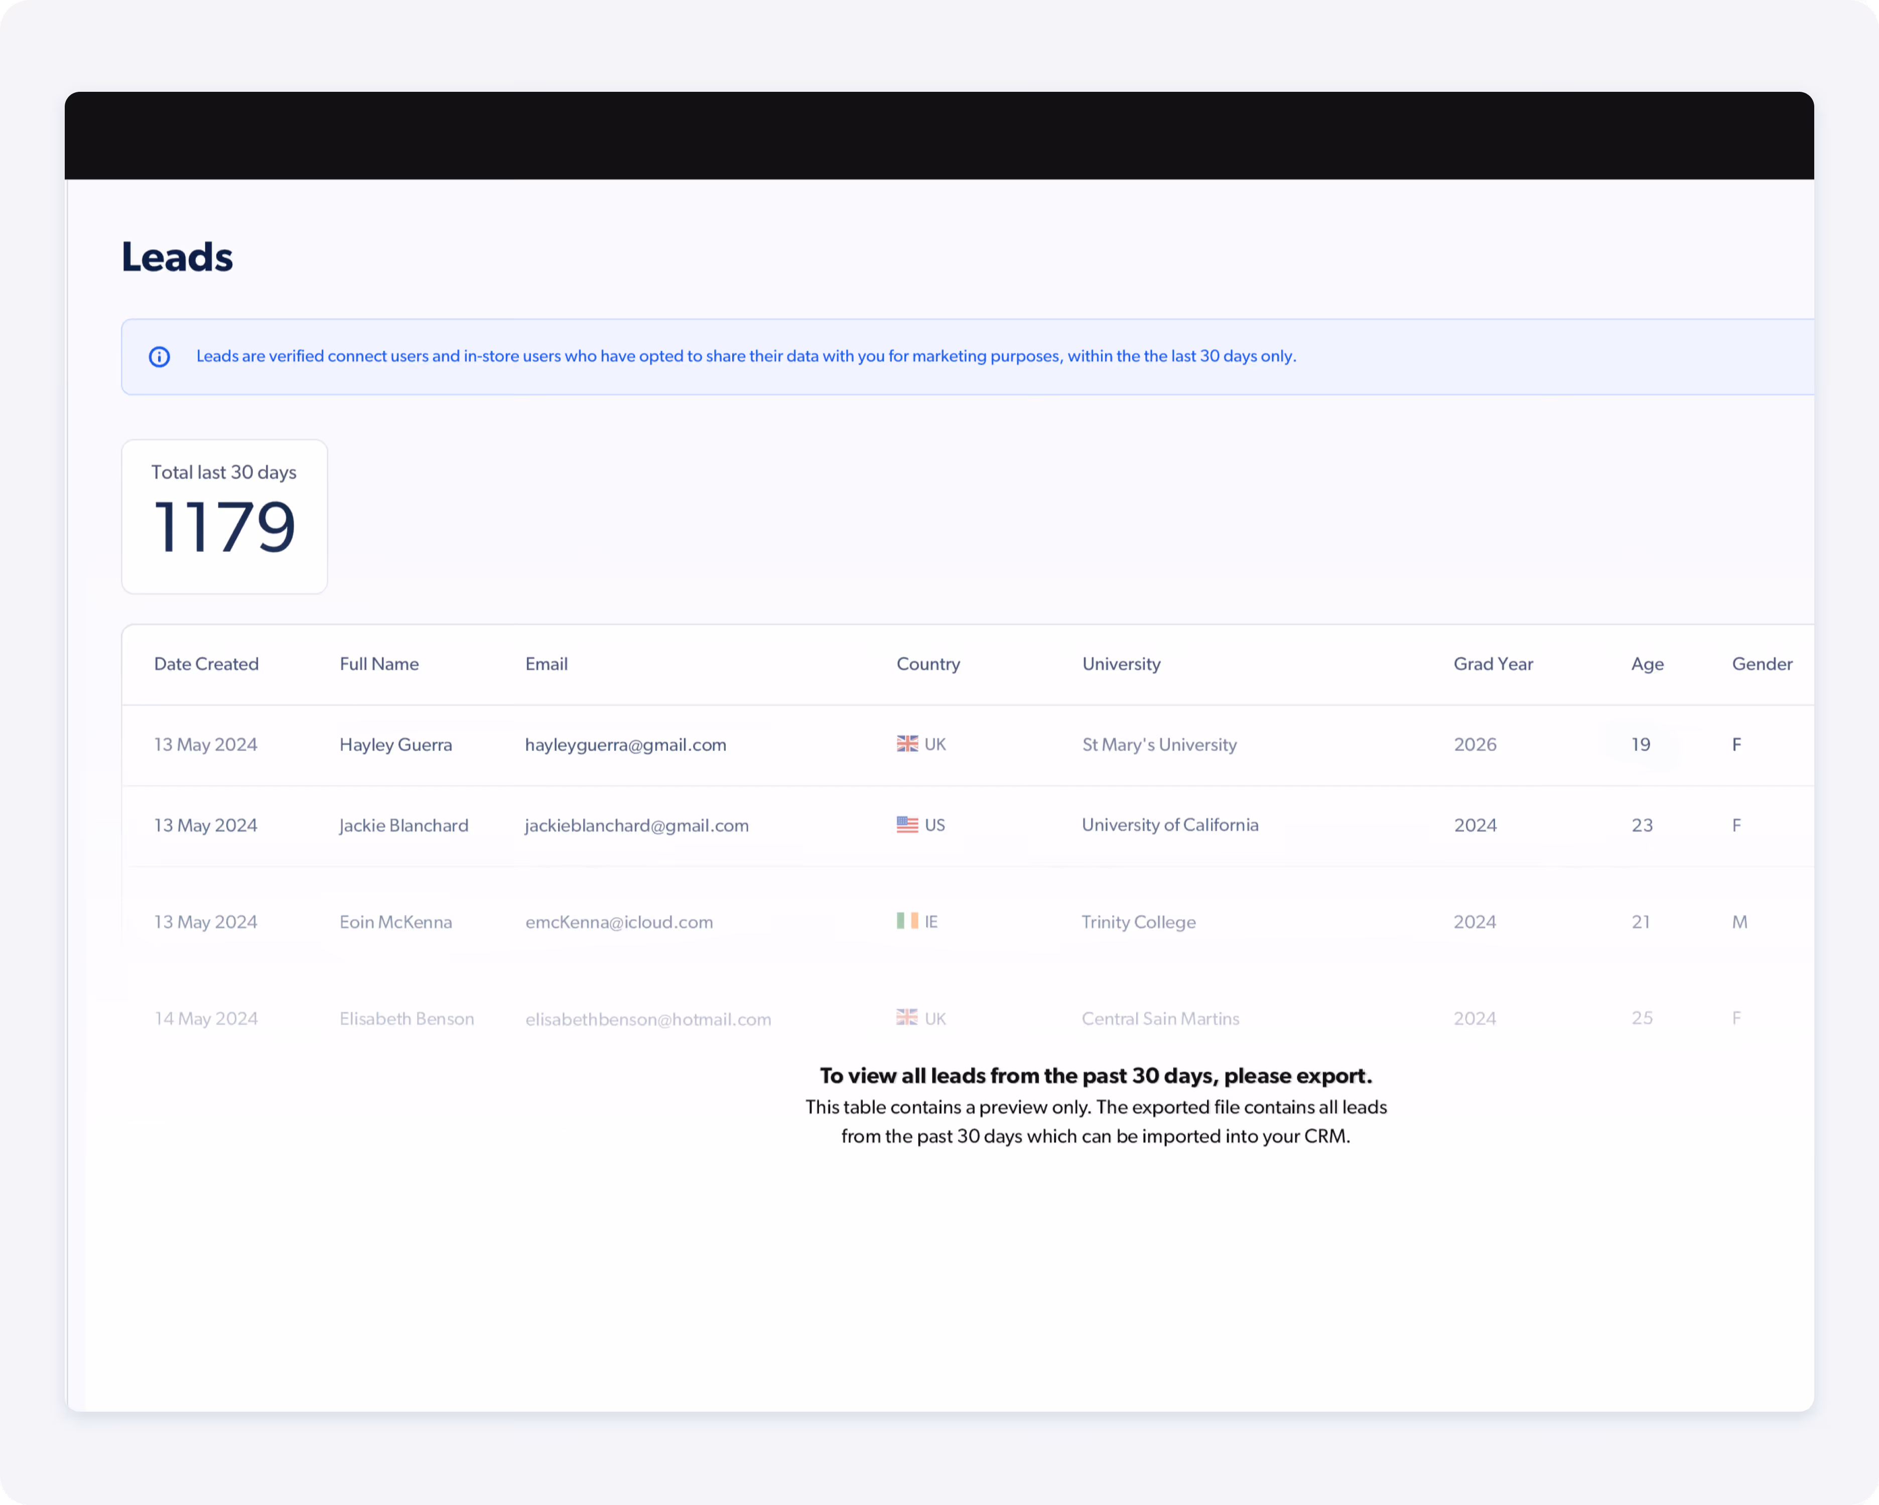This screenshot has height=1505, width=1879.
Task: Select the Ireland flag beside Eoin McKenna
Action: 906,922
